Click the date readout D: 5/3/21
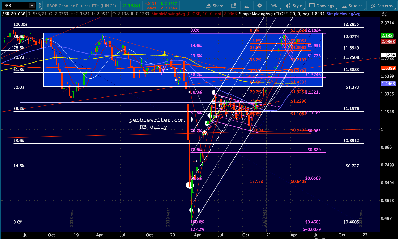This screenshot has height=239, width=398. coord(37,14)
